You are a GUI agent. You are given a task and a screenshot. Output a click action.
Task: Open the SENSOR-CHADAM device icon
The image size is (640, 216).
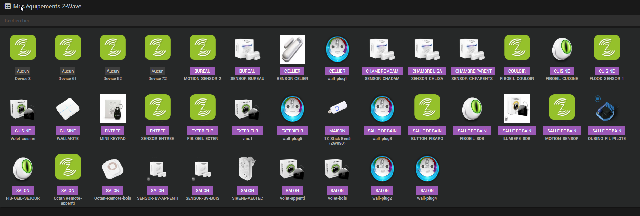(382, 49)
